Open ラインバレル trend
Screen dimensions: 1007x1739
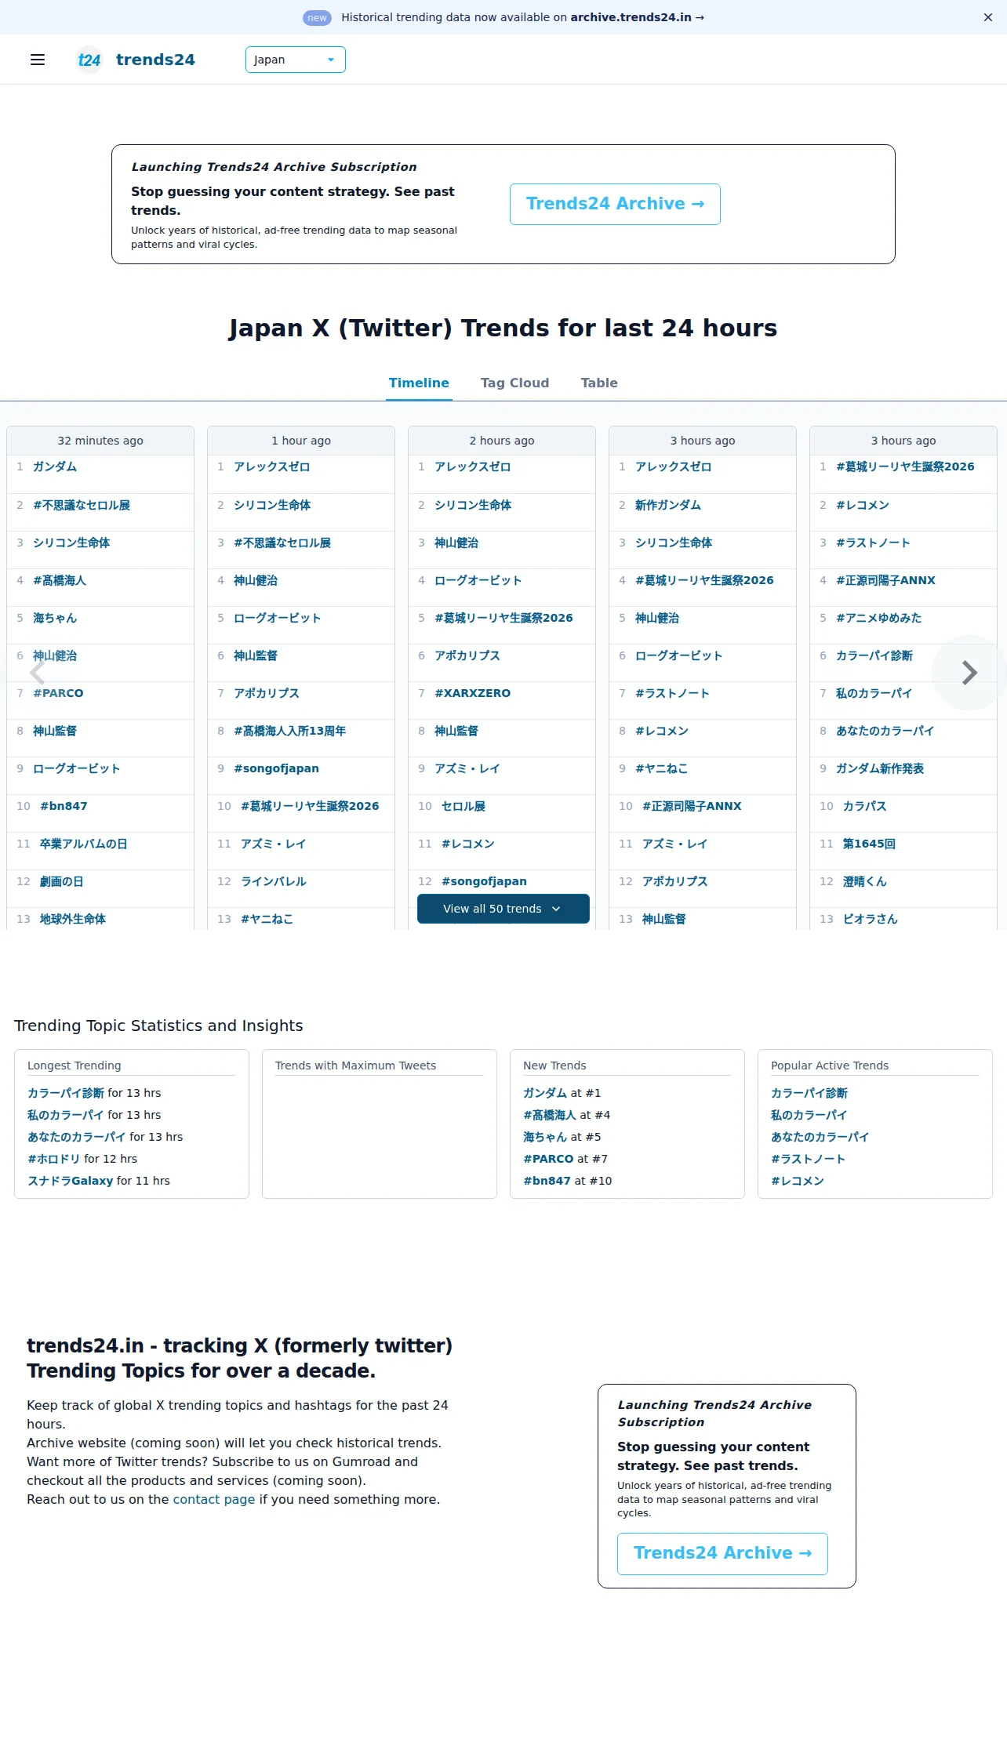[x=274, y=882]
